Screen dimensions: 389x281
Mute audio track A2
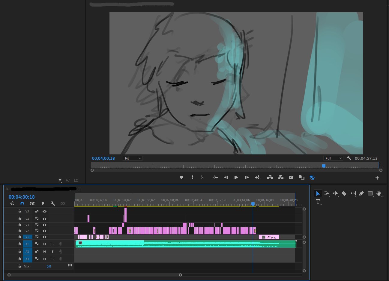tap(44, 251)
